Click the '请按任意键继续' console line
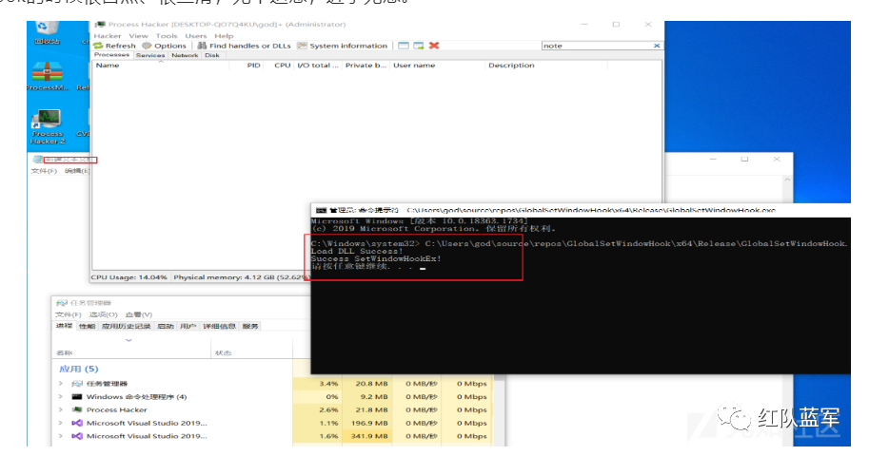 (362, 267)
